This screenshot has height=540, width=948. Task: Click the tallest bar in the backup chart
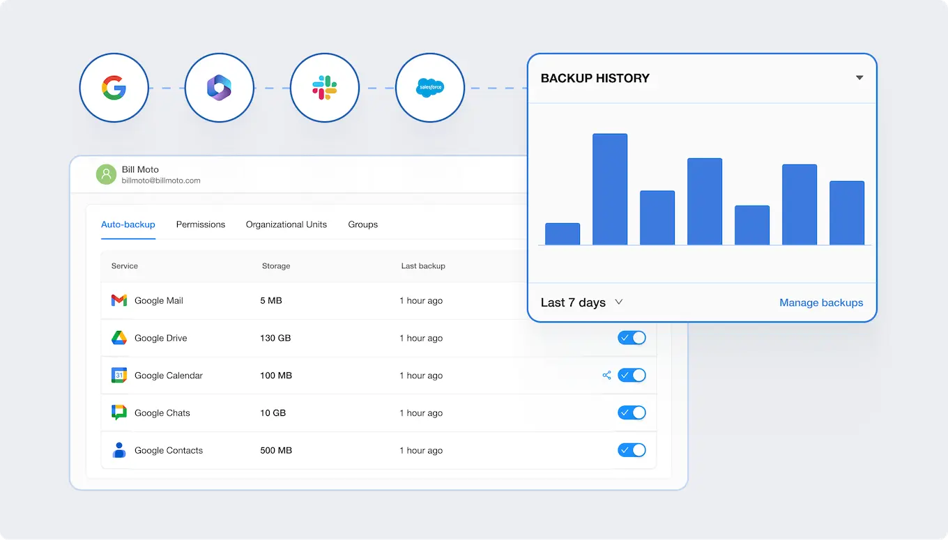pos(609,188)
